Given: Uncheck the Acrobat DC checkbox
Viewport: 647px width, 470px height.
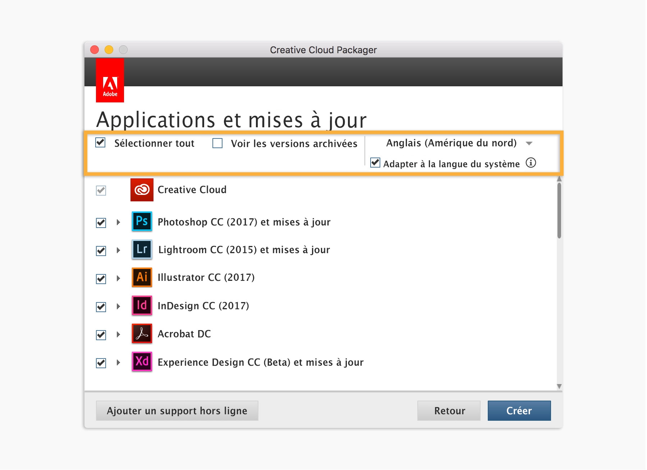Looking at the screenshot, I should coord(101,335).
